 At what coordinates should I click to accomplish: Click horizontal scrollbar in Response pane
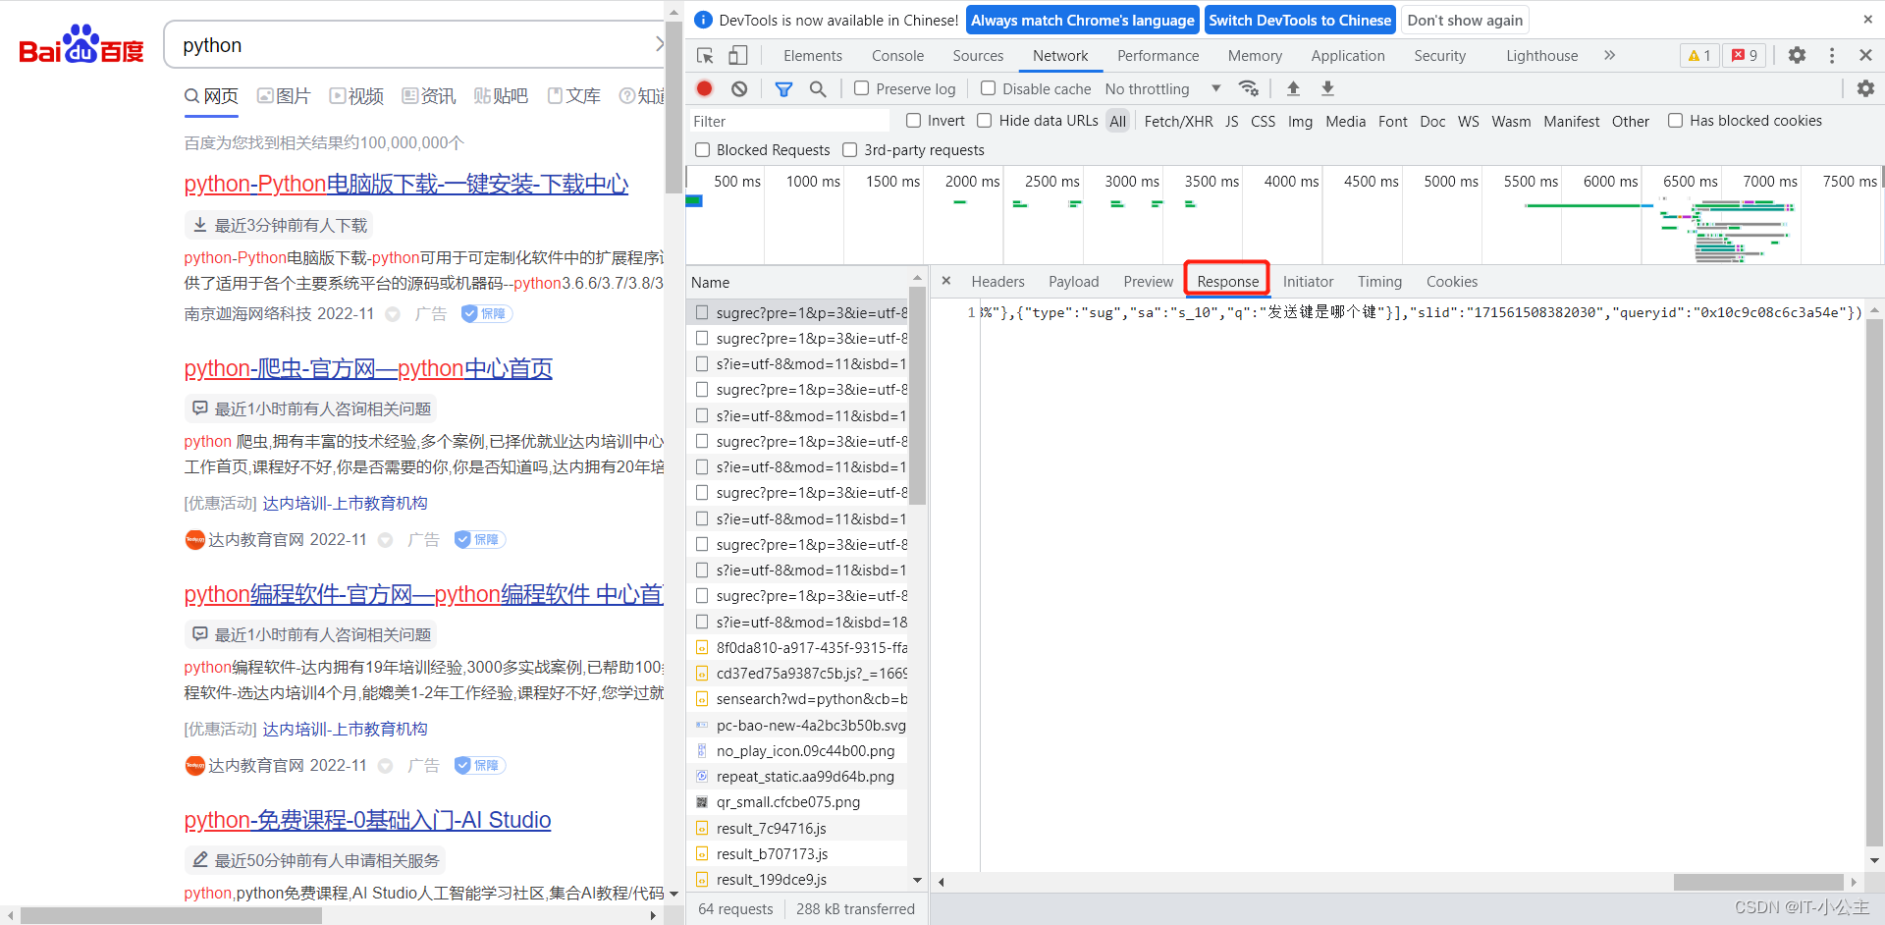[x=1757, y=882]
